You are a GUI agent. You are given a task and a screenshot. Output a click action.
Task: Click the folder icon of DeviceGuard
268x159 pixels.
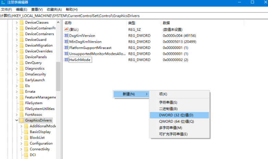click(x=22, y=40)
